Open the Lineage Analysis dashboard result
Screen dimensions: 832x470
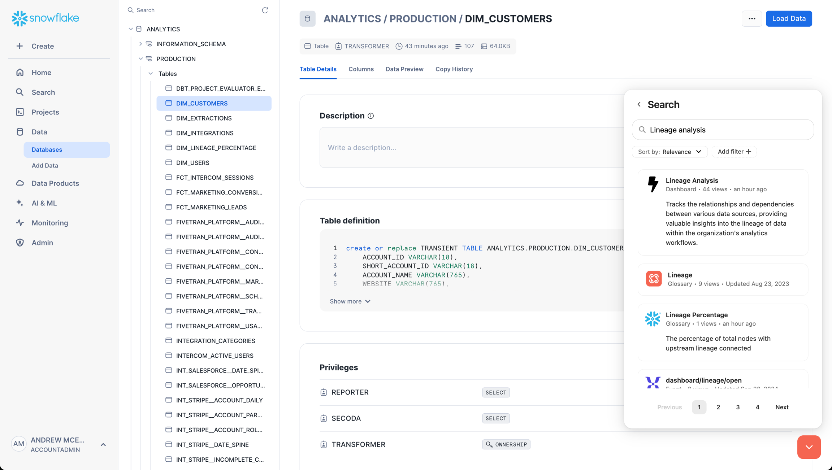click(x=692, y=180)
